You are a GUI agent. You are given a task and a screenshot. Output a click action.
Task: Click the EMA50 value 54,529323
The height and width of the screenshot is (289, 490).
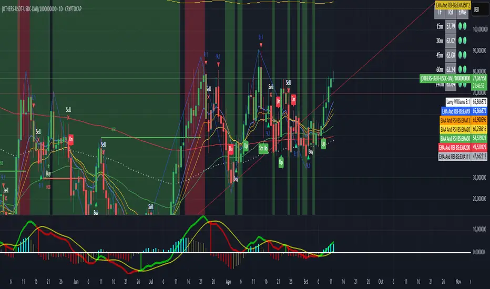[x=479, y=138]
